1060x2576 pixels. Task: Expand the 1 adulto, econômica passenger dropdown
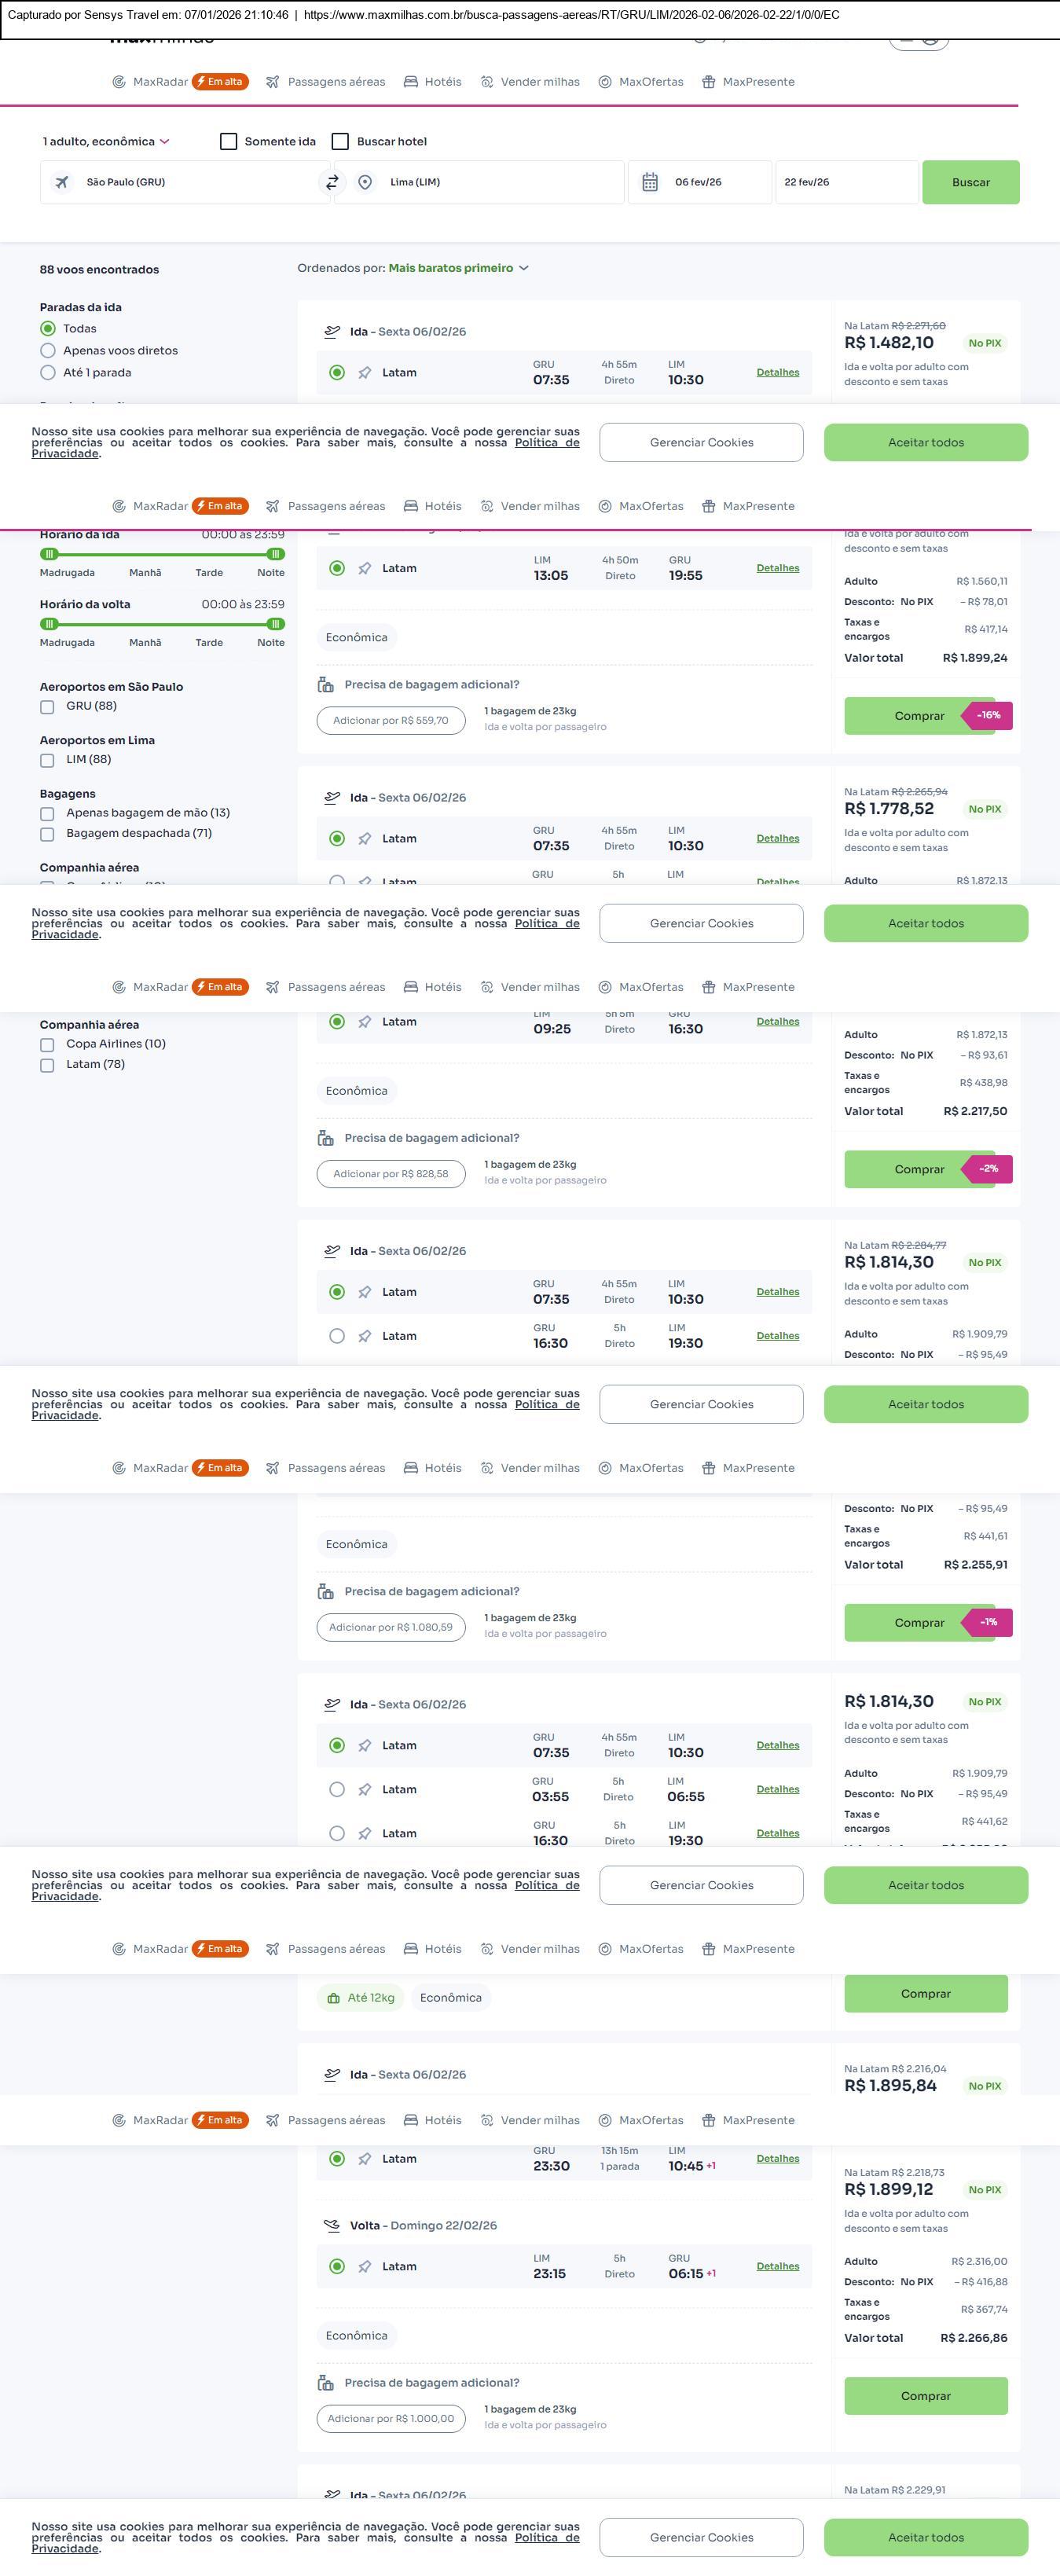[106, 142]
